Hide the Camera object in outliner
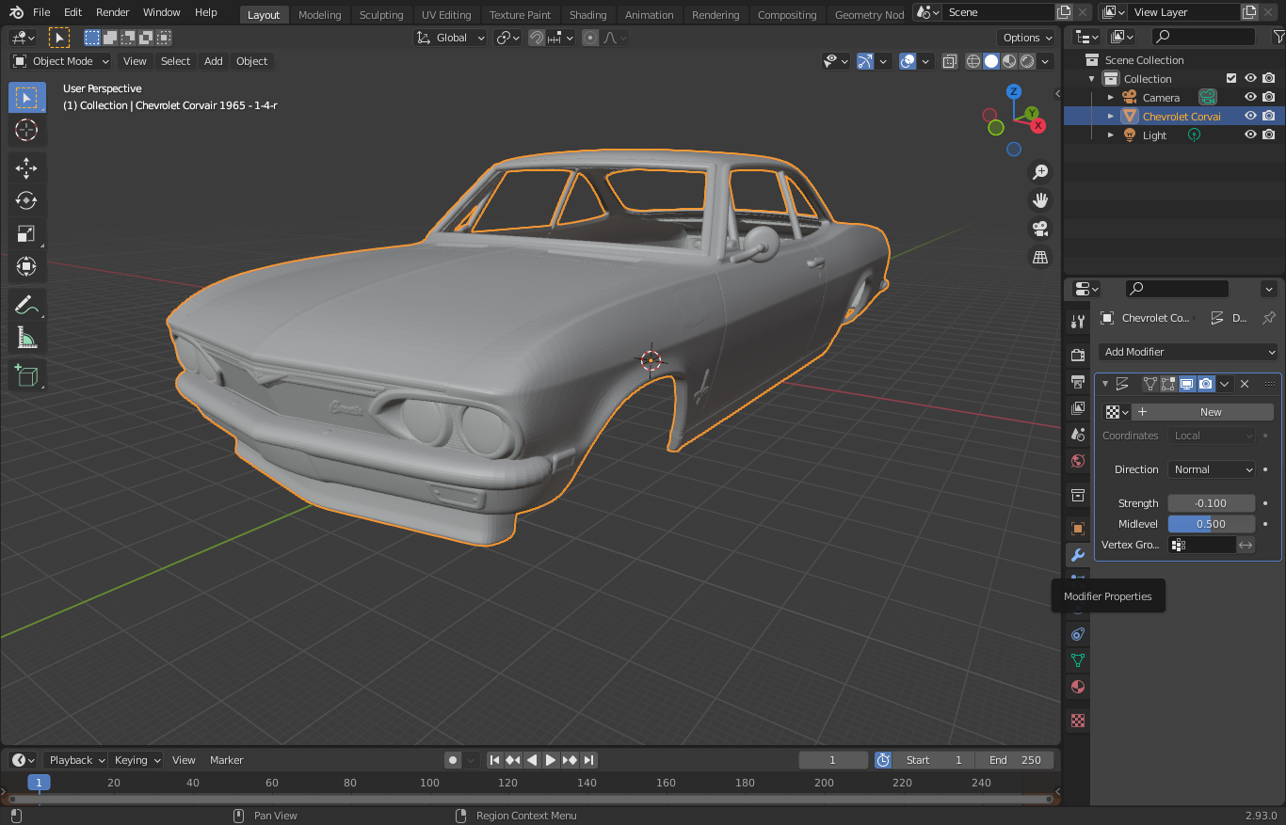This screenshot has height=825, width=1286. click(1250, 98)
